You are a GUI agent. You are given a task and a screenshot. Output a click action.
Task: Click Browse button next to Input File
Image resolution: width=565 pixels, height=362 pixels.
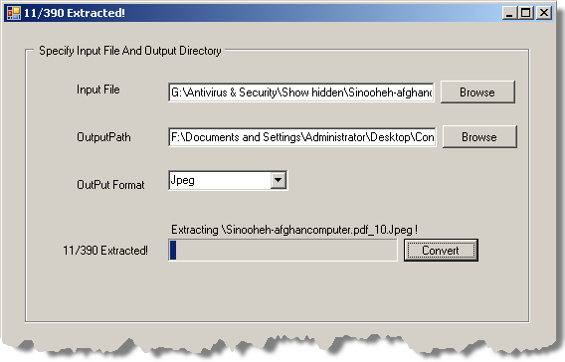(477, 92)
